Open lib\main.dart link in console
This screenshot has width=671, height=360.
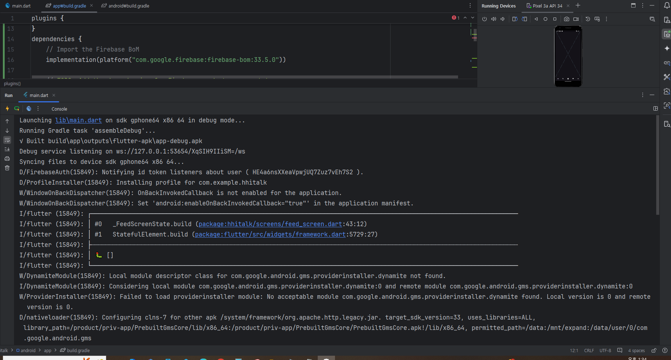pos(79,120)
